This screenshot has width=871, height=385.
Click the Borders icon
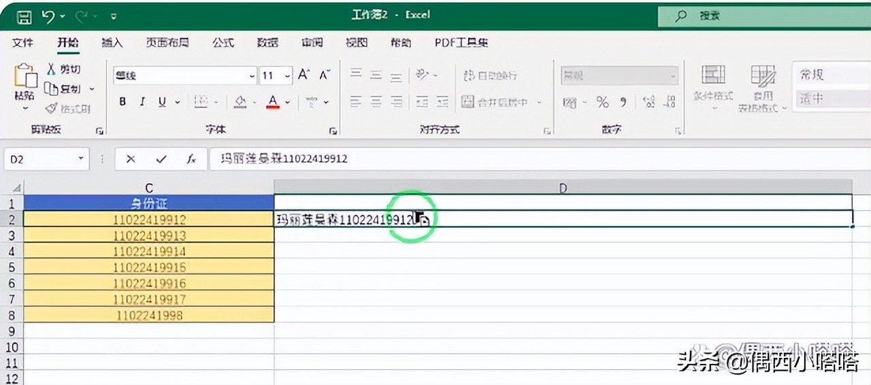point(201,102)
